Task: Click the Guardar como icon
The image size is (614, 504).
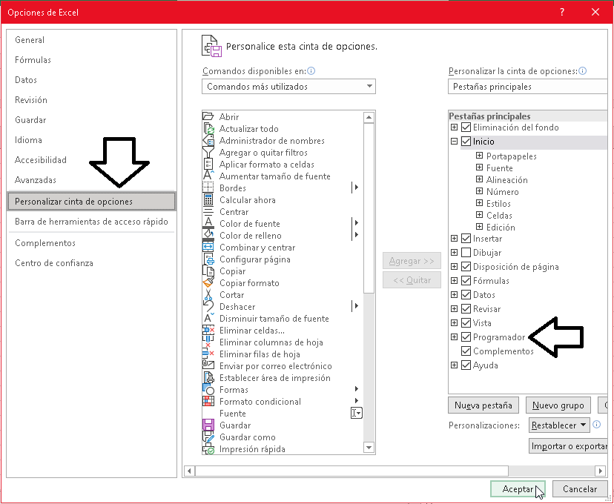Action: tap(208, 437)
